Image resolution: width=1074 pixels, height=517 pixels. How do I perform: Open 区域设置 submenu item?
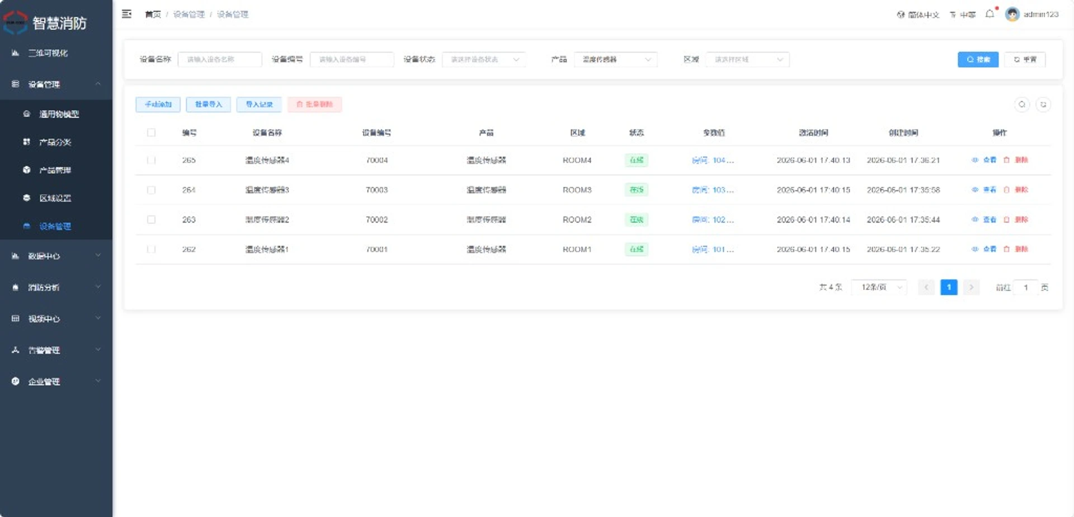pyautogui.click(x=56, y=198)
